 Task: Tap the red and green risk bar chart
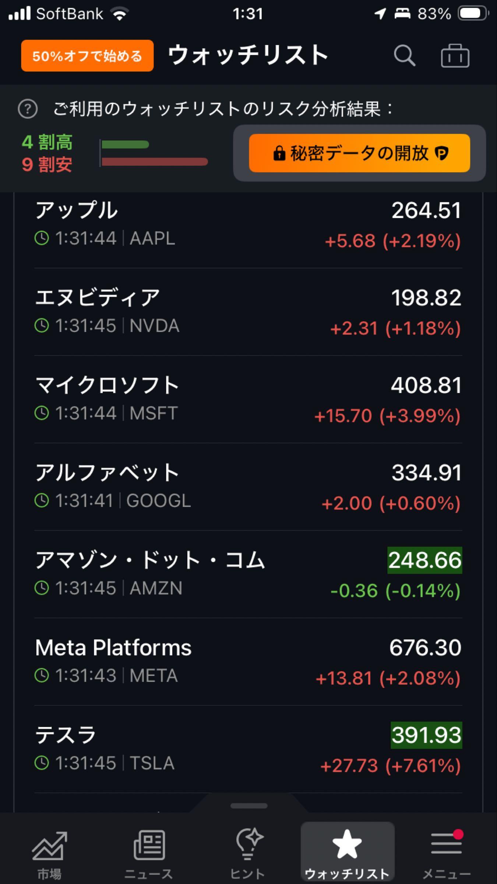154,153
